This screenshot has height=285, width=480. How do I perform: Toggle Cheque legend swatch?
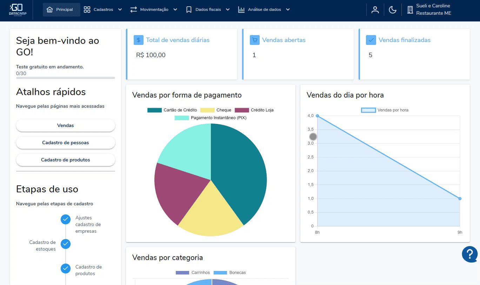coord(207,110)
